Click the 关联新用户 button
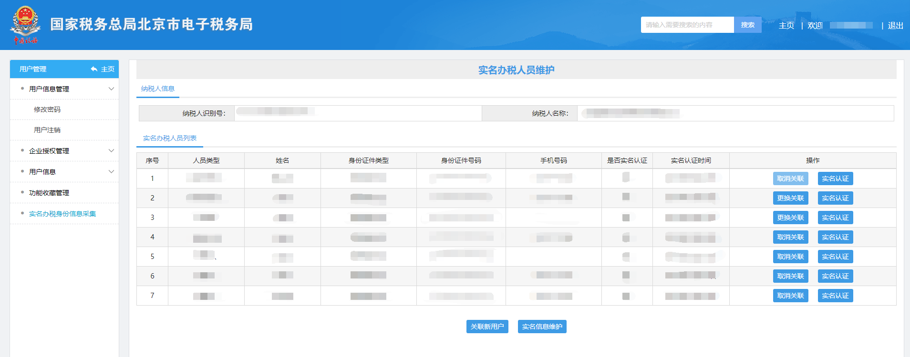Viewport: 910px width, 357px height. (x=487, y=327)
